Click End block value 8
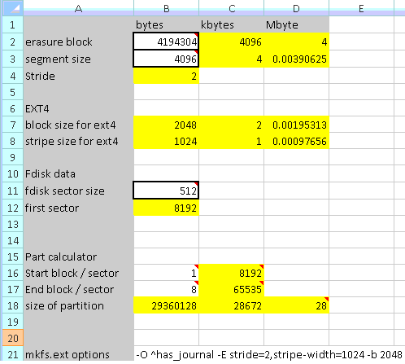405x364 pixels. [x=166, y=289]
